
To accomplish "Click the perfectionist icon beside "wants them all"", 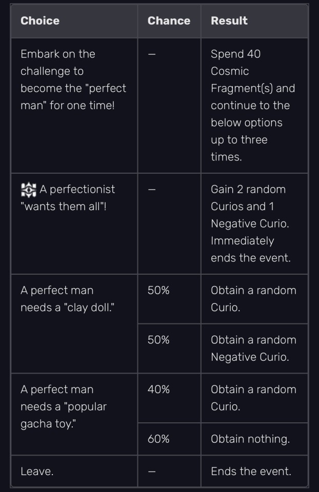I will coord(28,190).
